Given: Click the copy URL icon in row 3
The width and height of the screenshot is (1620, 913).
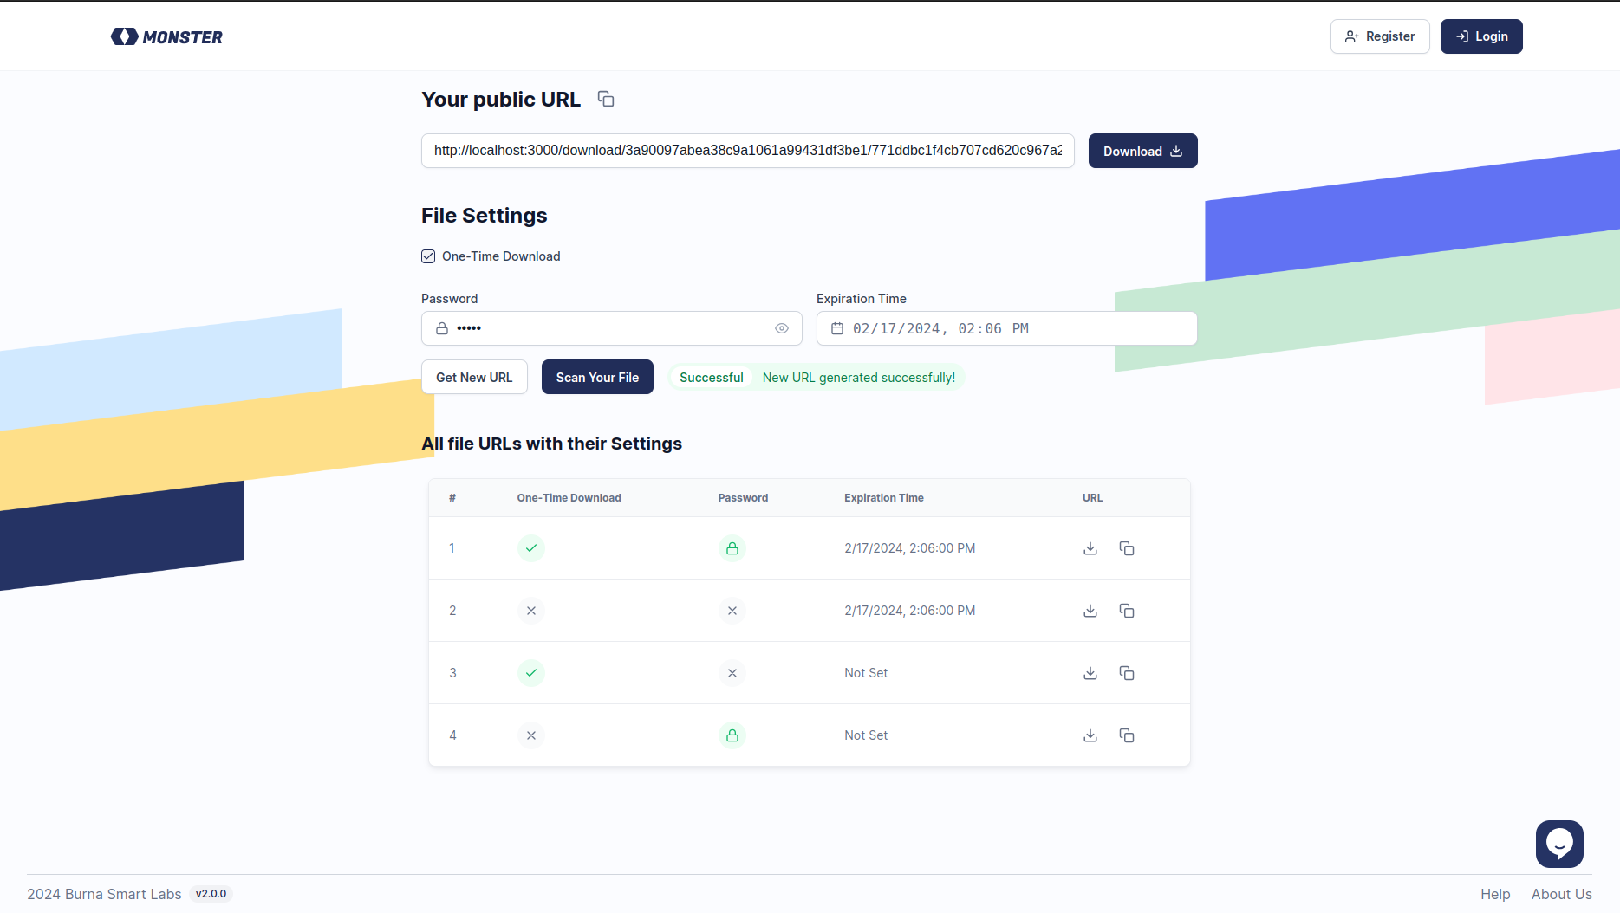Looking at the screenshot, I should click(1127, 673).
